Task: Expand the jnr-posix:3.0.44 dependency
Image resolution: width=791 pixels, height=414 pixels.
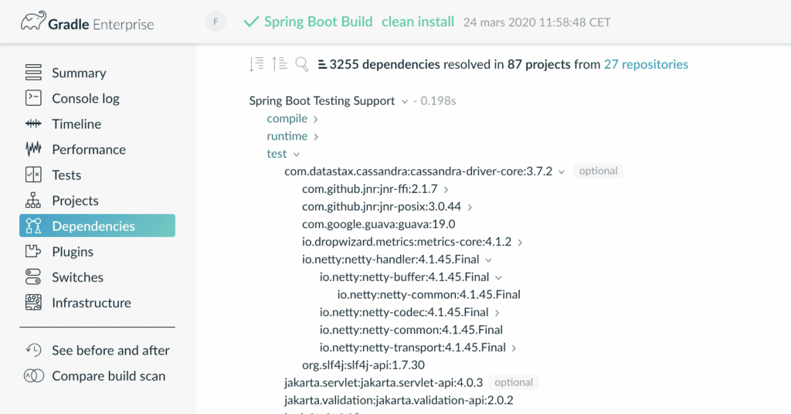Action: 470,207
